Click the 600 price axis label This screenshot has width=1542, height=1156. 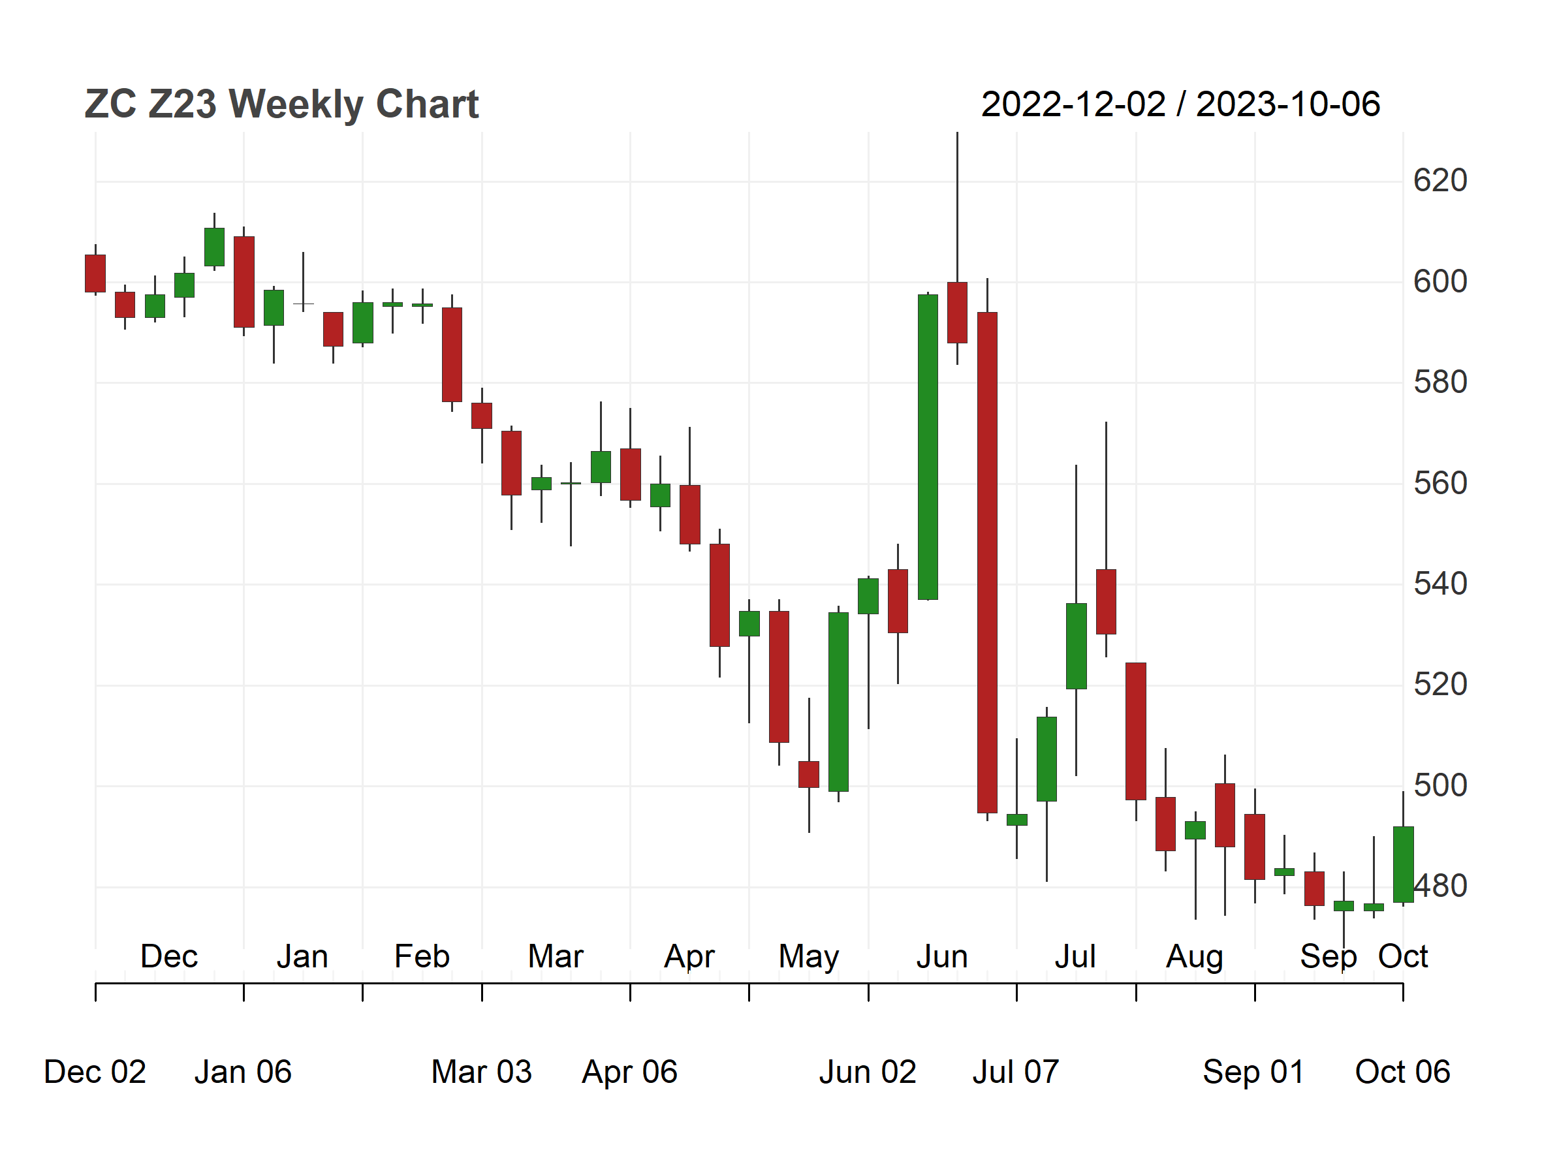pyautogui.click(x=1440, y=282)
